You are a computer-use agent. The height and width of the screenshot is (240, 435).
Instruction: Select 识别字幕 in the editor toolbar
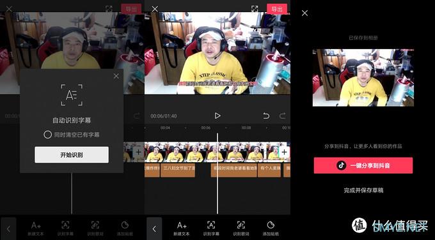pyautogui.click(x=211, y=229)
